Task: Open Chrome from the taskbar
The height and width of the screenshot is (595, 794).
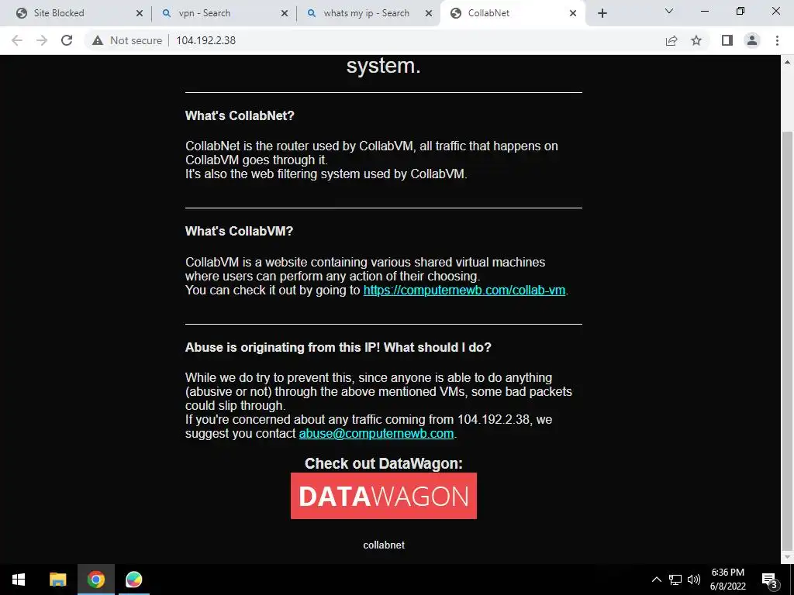Action: point(95,580)
